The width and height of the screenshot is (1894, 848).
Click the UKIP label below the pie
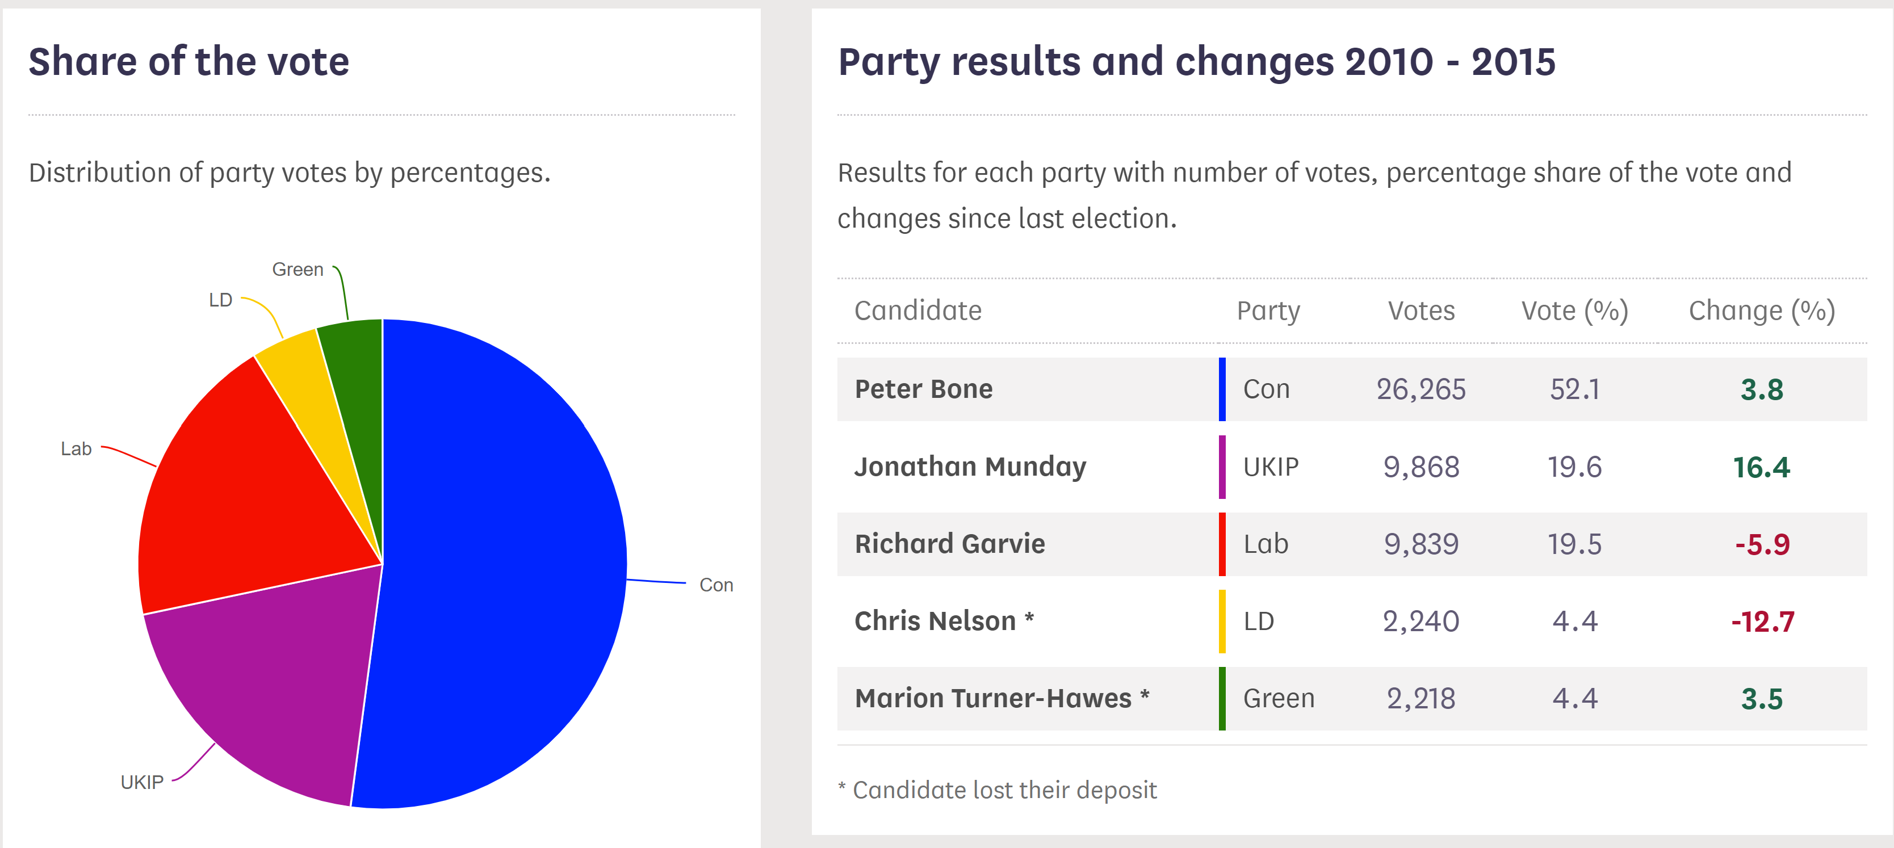pyautogui.click(x=142, y=782)
